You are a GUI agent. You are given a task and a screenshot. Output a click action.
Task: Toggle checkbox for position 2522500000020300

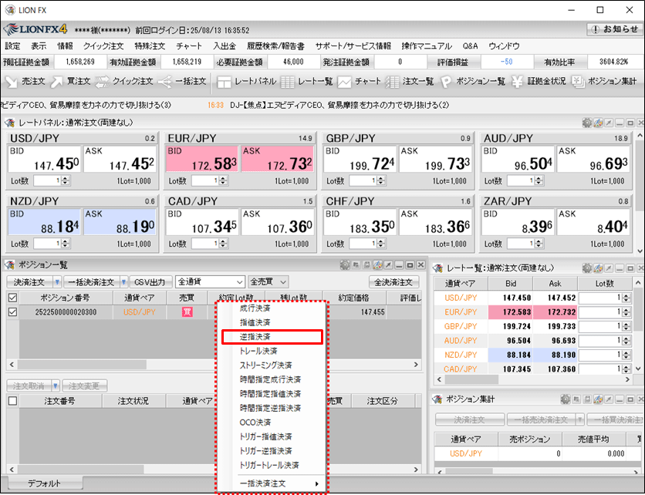(12, 312)
